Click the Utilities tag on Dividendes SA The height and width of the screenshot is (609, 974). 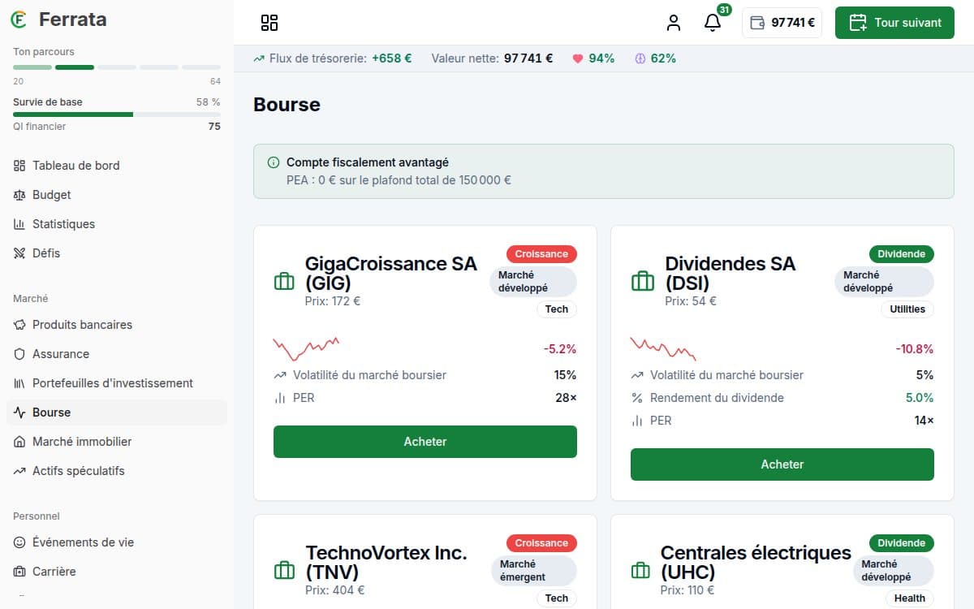[x=907, y=309]
